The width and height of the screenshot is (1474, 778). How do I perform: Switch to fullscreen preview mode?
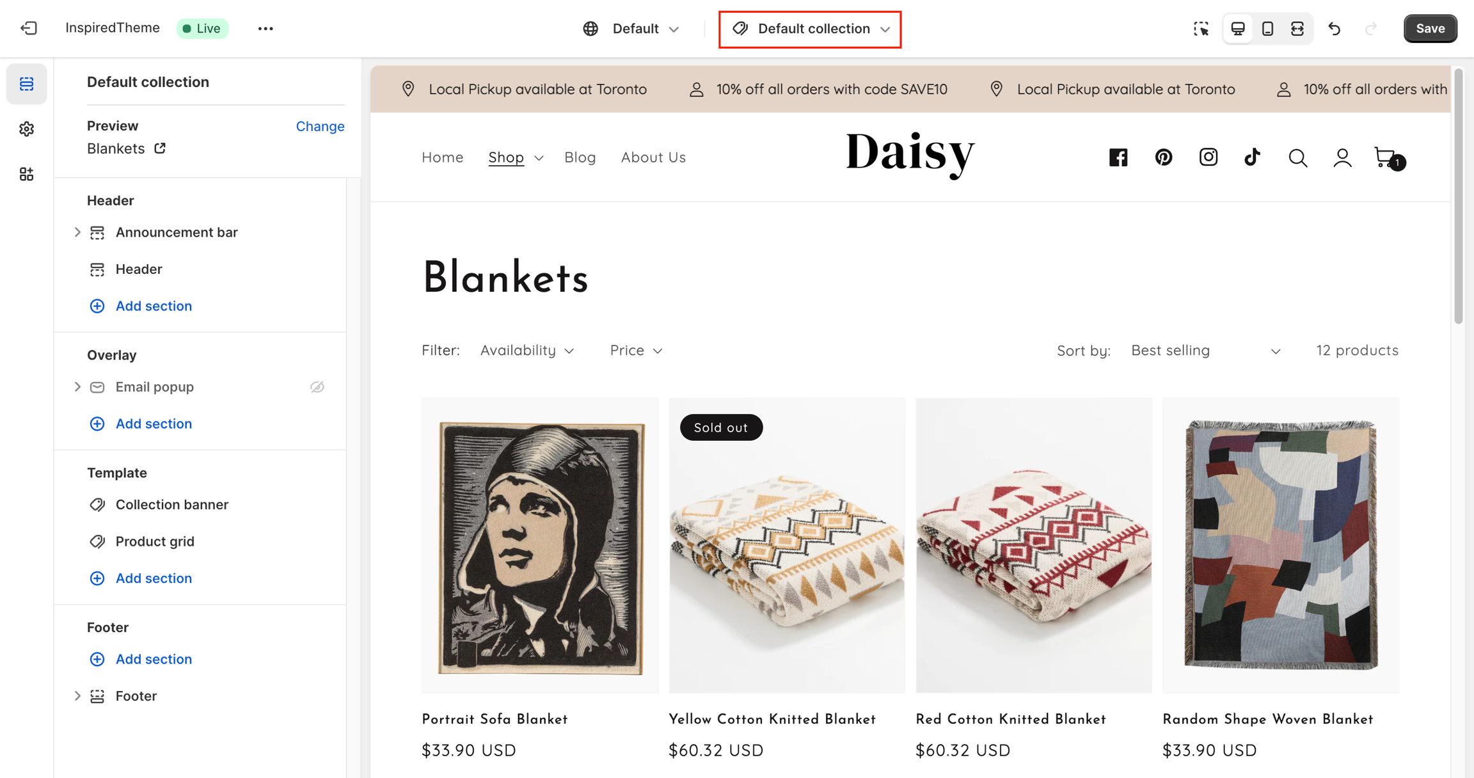tap(1297, 29)
